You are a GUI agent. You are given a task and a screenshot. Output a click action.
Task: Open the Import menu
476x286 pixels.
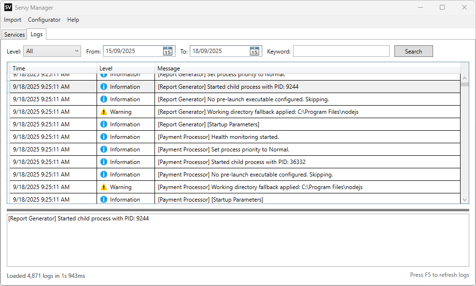tap(12, 20)
